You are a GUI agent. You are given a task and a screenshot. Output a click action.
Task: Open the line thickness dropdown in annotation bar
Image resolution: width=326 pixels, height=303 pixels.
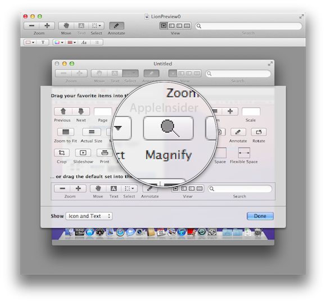pyautogui.click(x=72, y=42)
